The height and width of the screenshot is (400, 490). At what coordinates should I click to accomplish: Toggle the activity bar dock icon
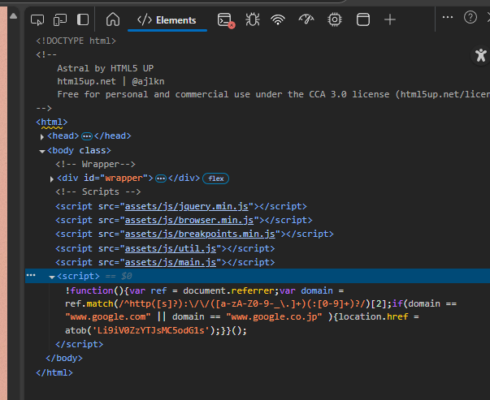(83, 19)
